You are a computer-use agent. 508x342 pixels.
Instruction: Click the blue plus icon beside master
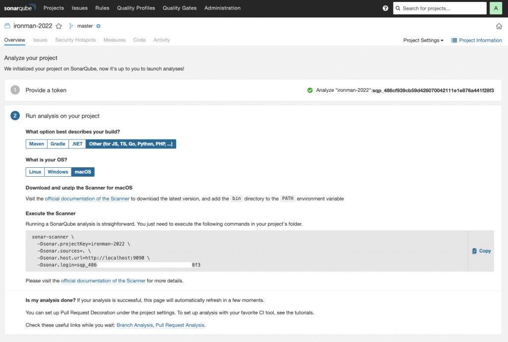tap(98, 26)
